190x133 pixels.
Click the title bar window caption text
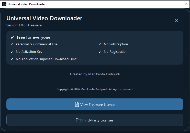pyautogui.click(x=27, y=4)
